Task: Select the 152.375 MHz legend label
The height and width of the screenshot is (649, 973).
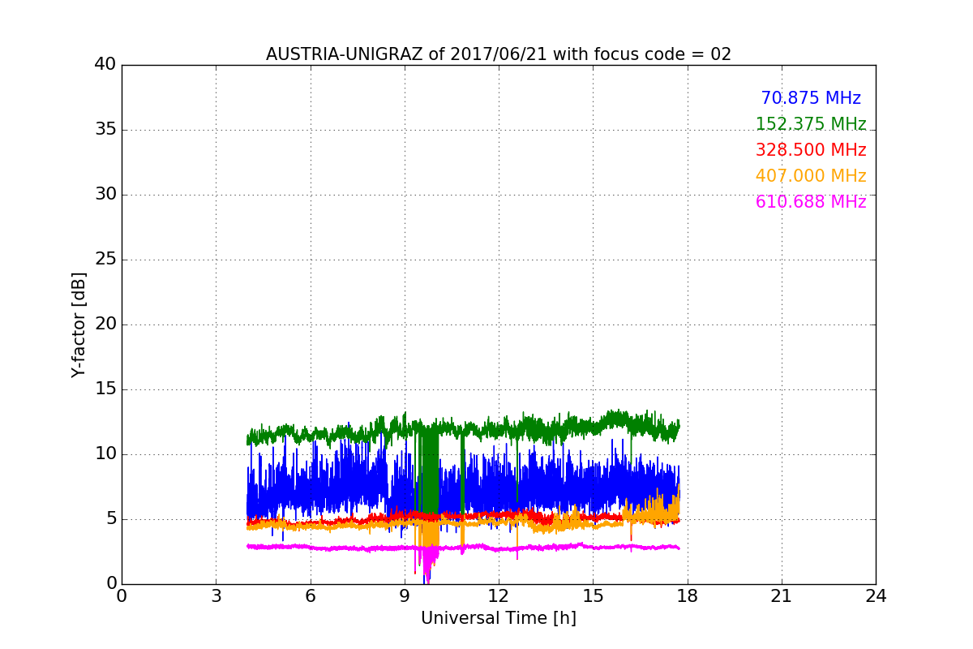Action: pyautogui.click(x=811, y=124)
